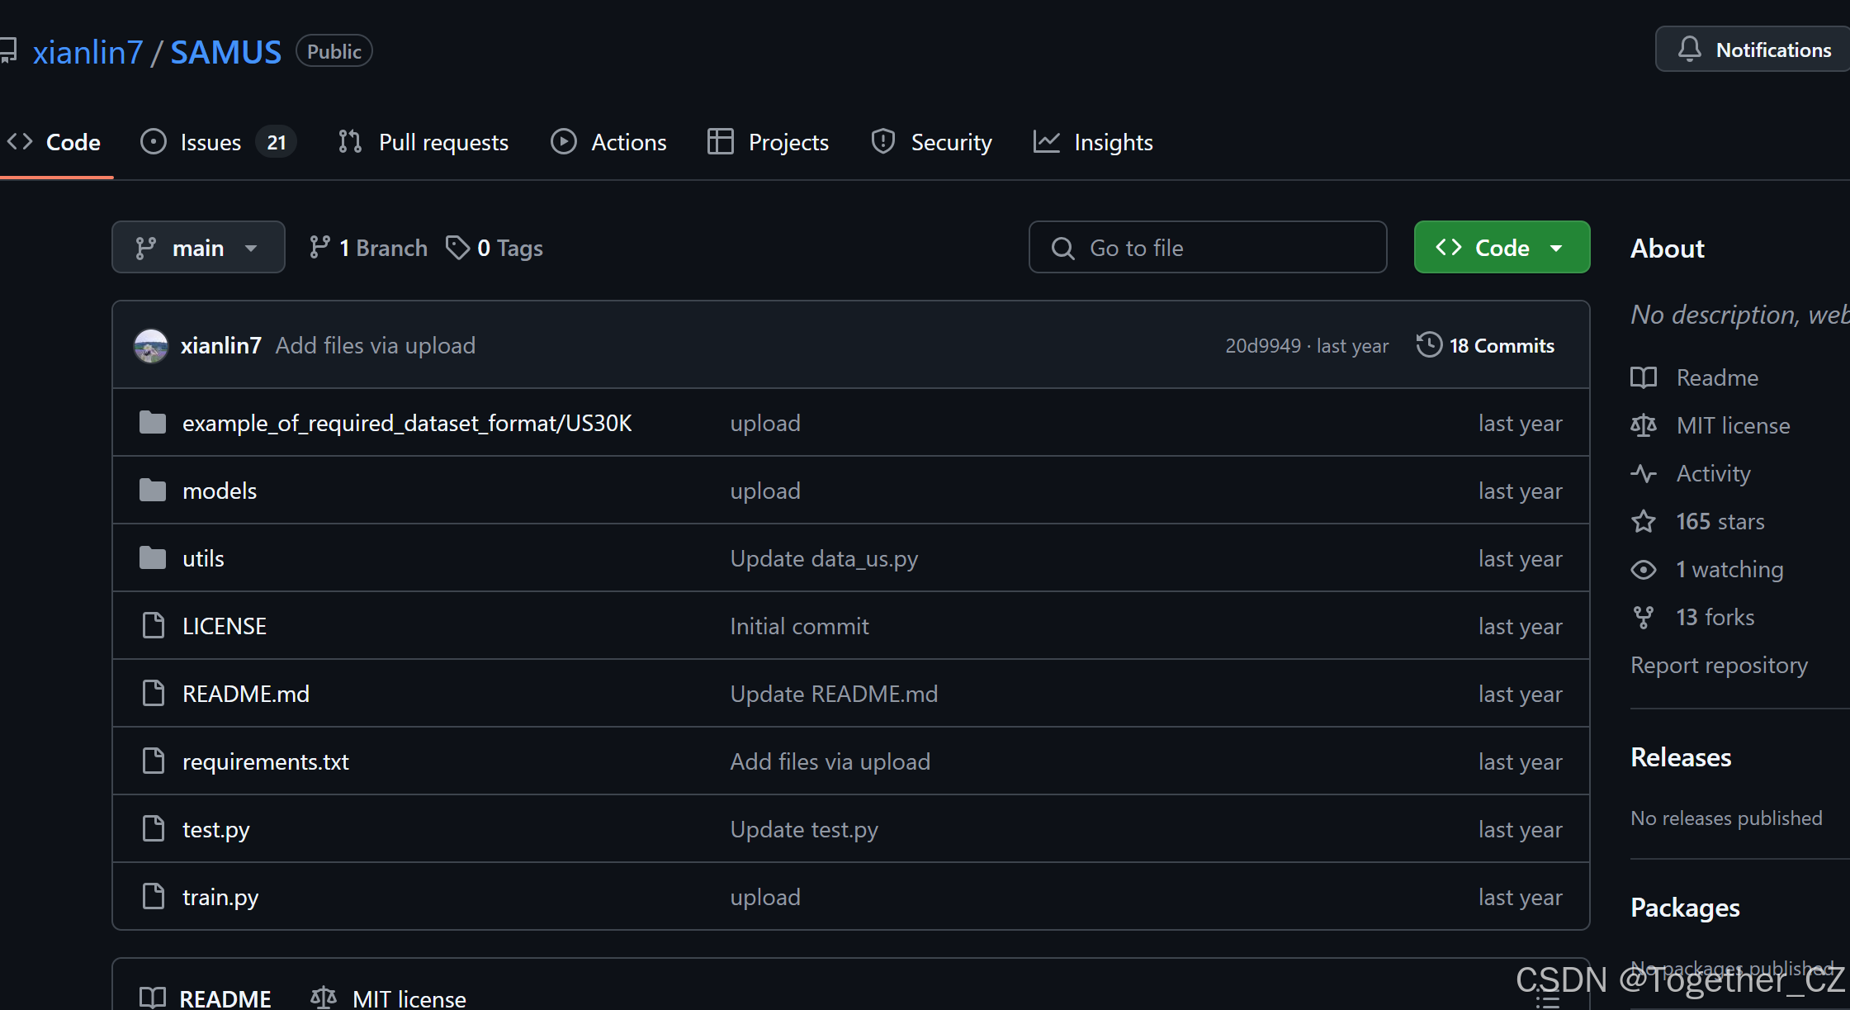Click xianlin7 avatar thumbnail
The image size is (1850, 1010).
(x=151, y=346)
